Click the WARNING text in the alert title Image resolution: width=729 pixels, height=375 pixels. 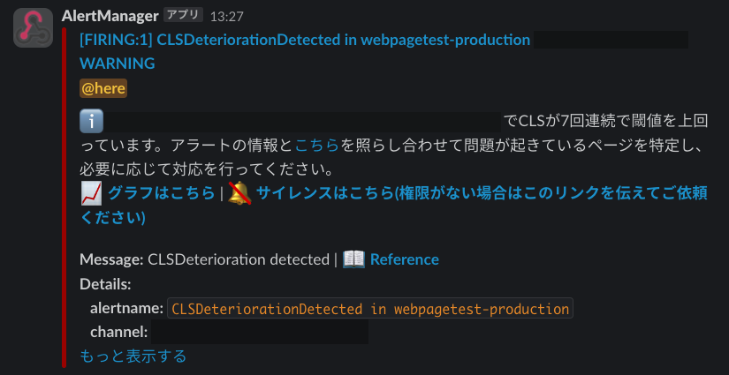(118, 64)
